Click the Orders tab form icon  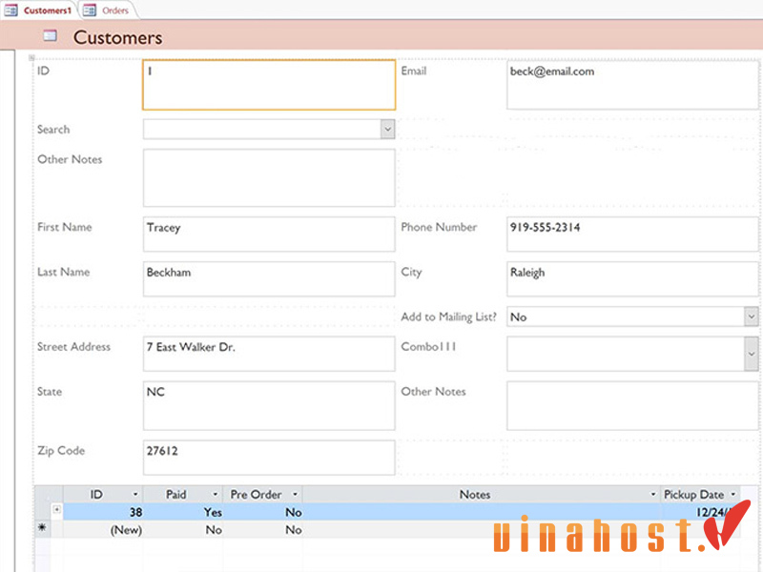click(x=90, y=10)
